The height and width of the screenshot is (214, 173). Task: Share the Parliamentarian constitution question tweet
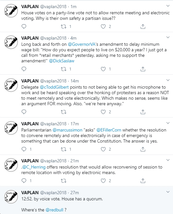click(x=143, y=149)
